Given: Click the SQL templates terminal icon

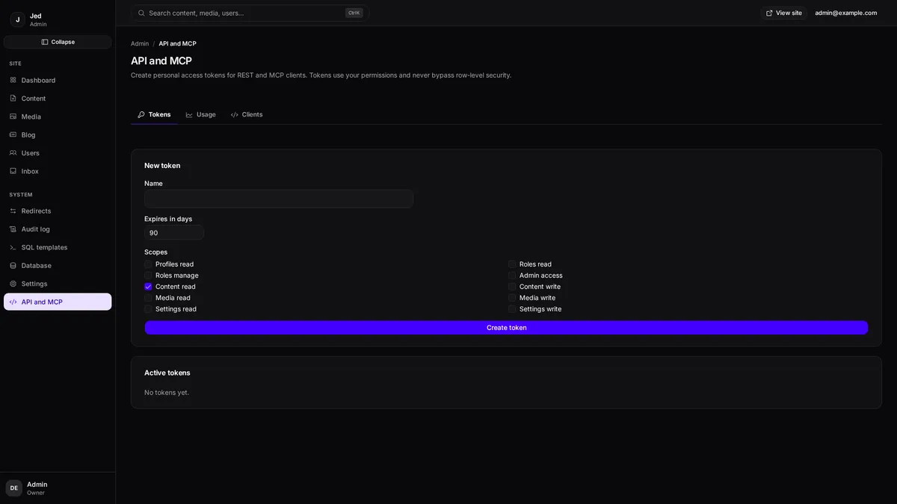Looking at the screenshot, I should [x=13, y=247].
